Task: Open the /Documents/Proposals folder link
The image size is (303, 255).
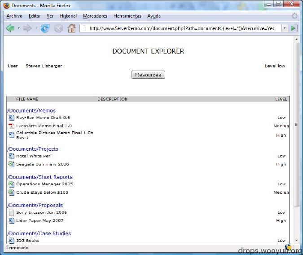Action: coord(35,205)
